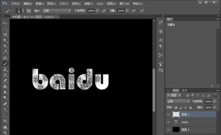Open the 图层(L) menu
The image size is (221, 135).
tap(52, 4)
